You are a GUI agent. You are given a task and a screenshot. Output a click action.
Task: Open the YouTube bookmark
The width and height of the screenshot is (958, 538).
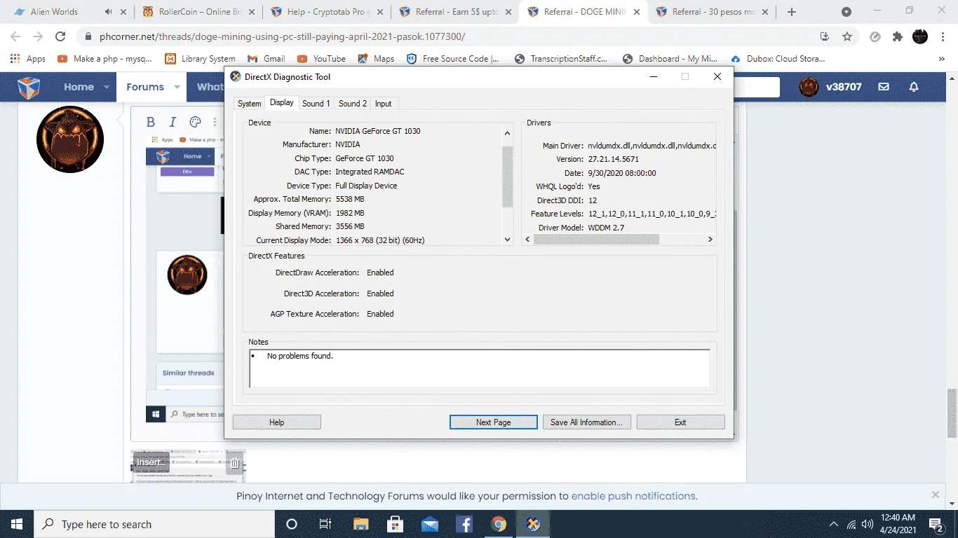(321, 59)
